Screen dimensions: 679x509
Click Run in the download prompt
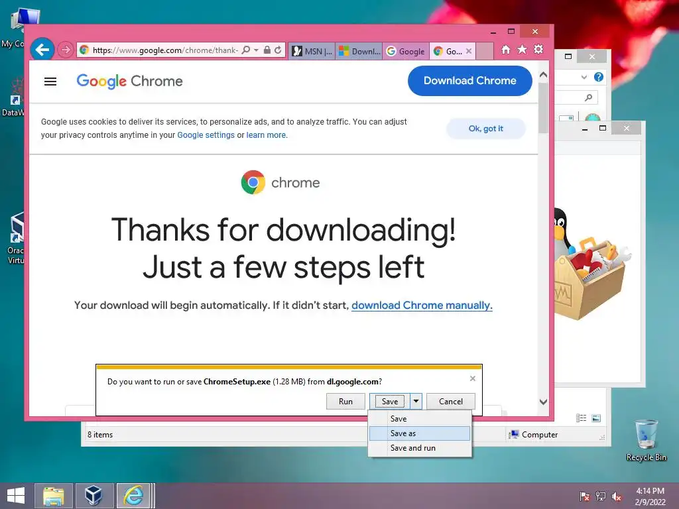coord(345,401)
